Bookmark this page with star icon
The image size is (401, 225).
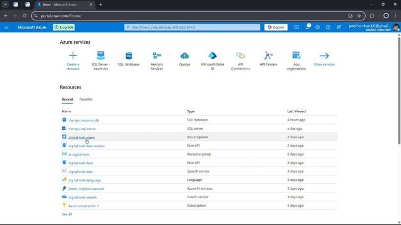(359, 16)
